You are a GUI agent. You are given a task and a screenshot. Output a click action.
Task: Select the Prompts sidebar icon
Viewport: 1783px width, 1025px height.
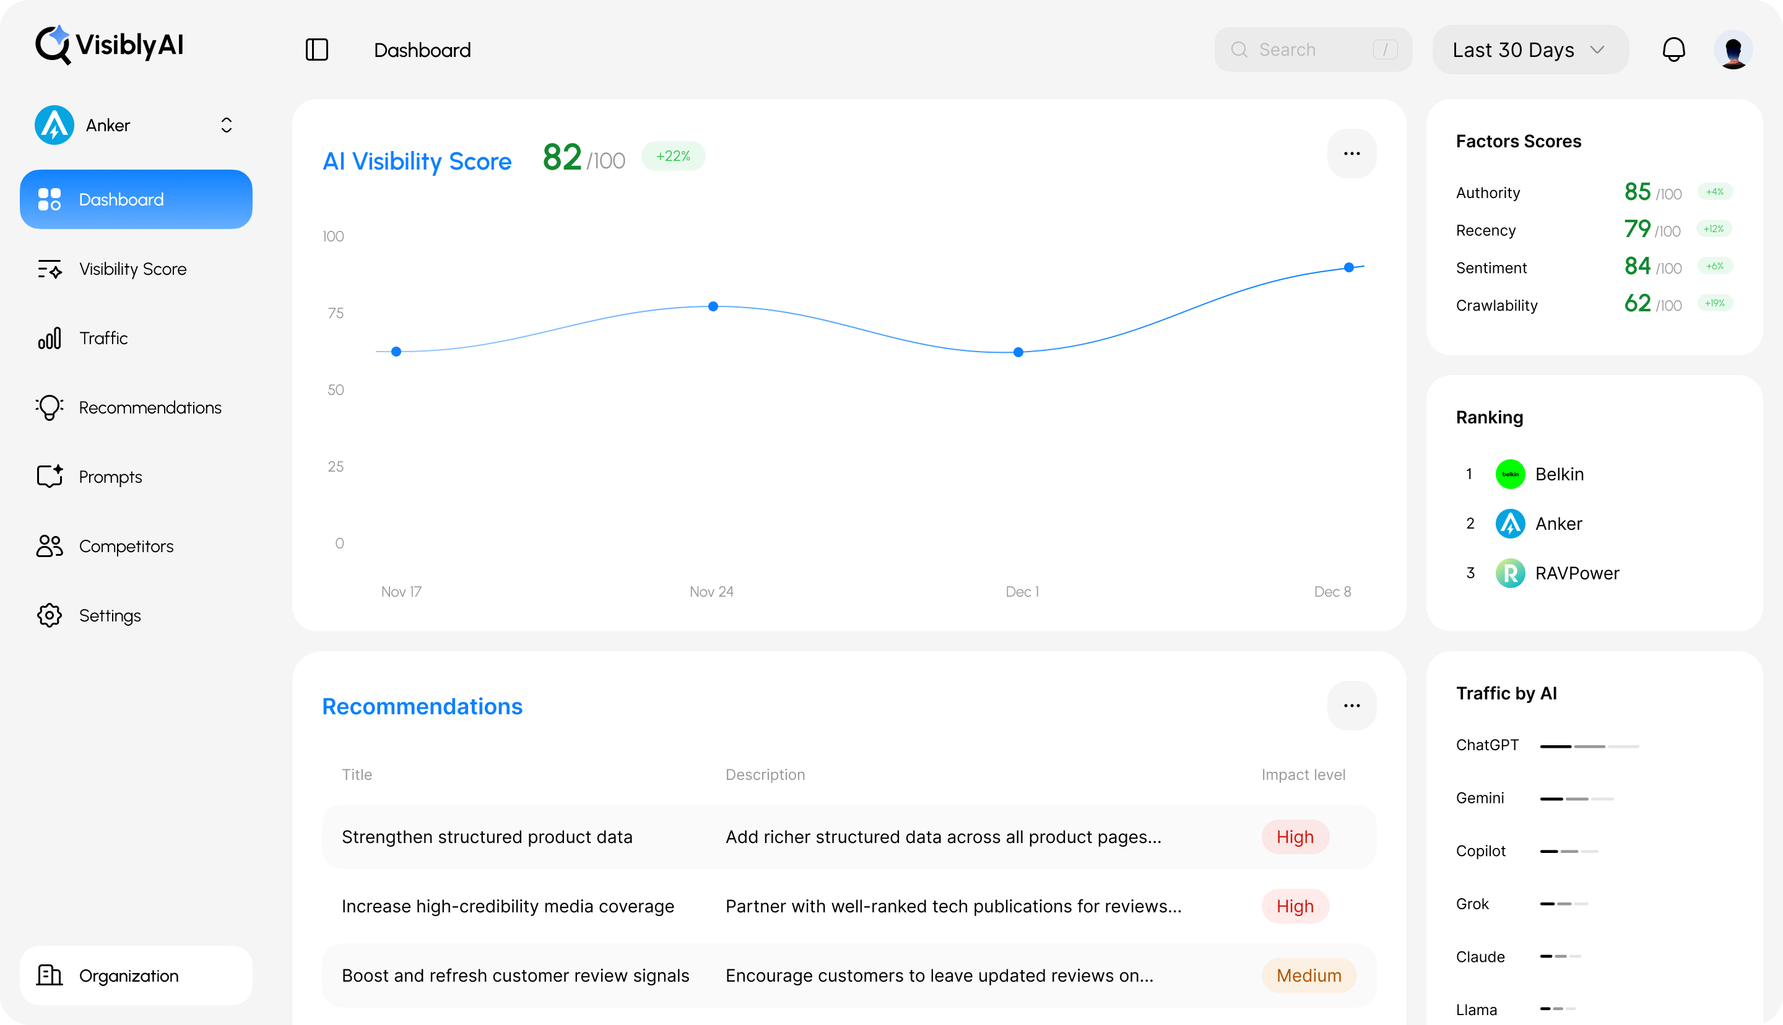tap(48, 477)
